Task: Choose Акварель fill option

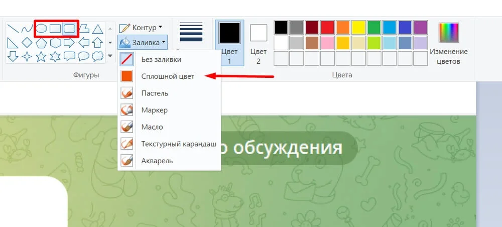Action: click(169, 160)
